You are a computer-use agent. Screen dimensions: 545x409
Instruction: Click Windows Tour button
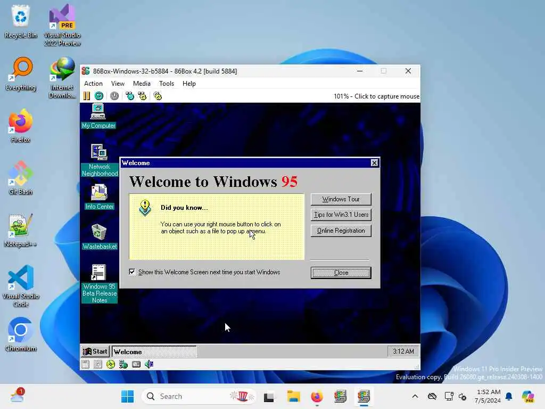coord(341,199)
